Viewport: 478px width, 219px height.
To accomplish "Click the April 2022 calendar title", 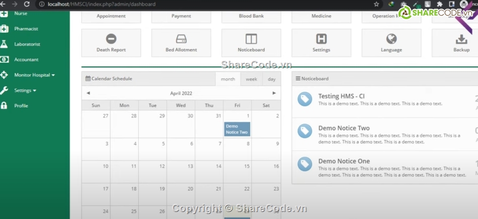I will (x=181, y=93).
